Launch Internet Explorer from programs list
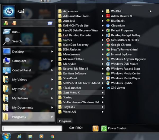Image resolution: width=159 pixels, height=140 pixels. point(119,54)
